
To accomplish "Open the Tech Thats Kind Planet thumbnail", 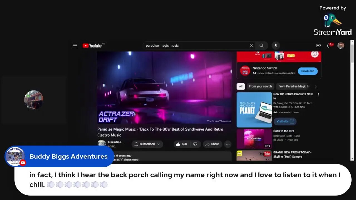I will (x=254, y=110).
